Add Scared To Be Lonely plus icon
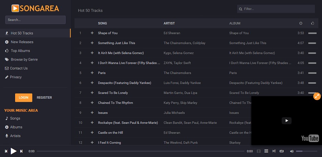This screenshot has width=322, height=157. pos(92,93)
